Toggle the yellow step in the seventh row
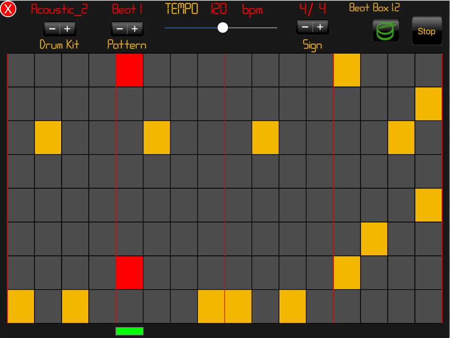The height and width of the screenshot is (338, 450). 346,273
